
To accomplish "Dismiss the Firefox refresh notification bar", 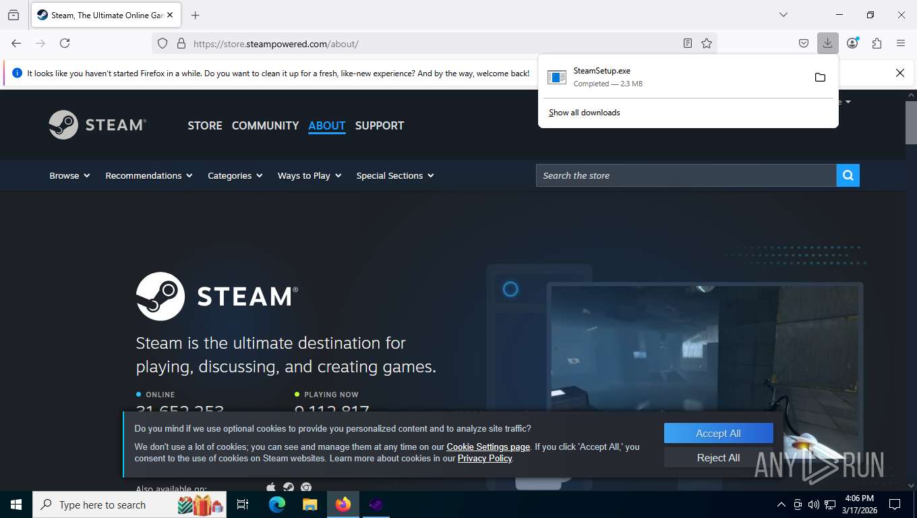I will pyautogui.click(x=900, y=73).
